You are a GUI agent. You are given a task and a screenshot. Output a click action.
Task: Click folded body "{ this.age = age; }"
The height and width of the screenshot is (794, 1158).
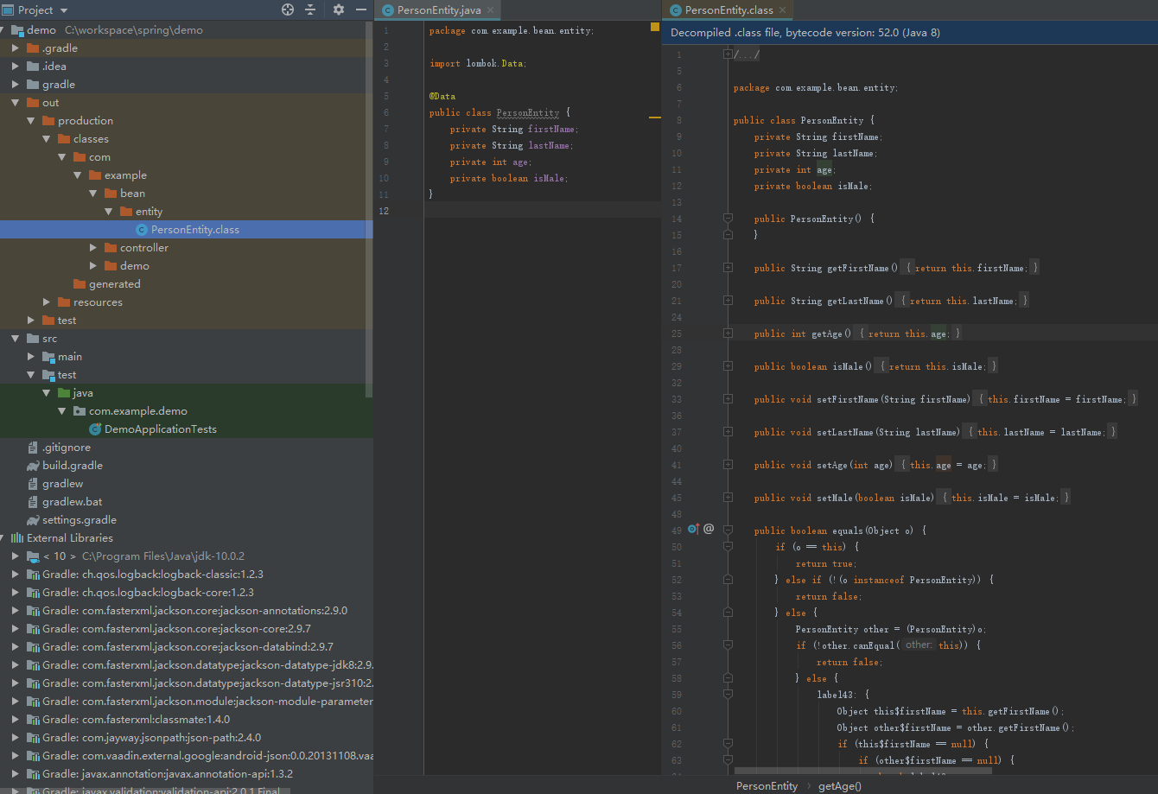(948, 465)
